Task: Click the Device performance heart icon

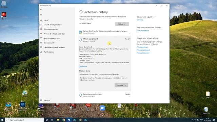Action: (41, 47)
